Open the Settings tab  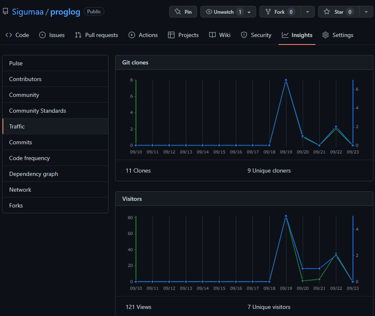[x=338, y=35]
